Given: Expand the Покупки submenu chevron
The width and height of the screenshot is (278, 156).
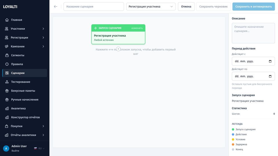Looking at the screenshot, I should 43,126.
